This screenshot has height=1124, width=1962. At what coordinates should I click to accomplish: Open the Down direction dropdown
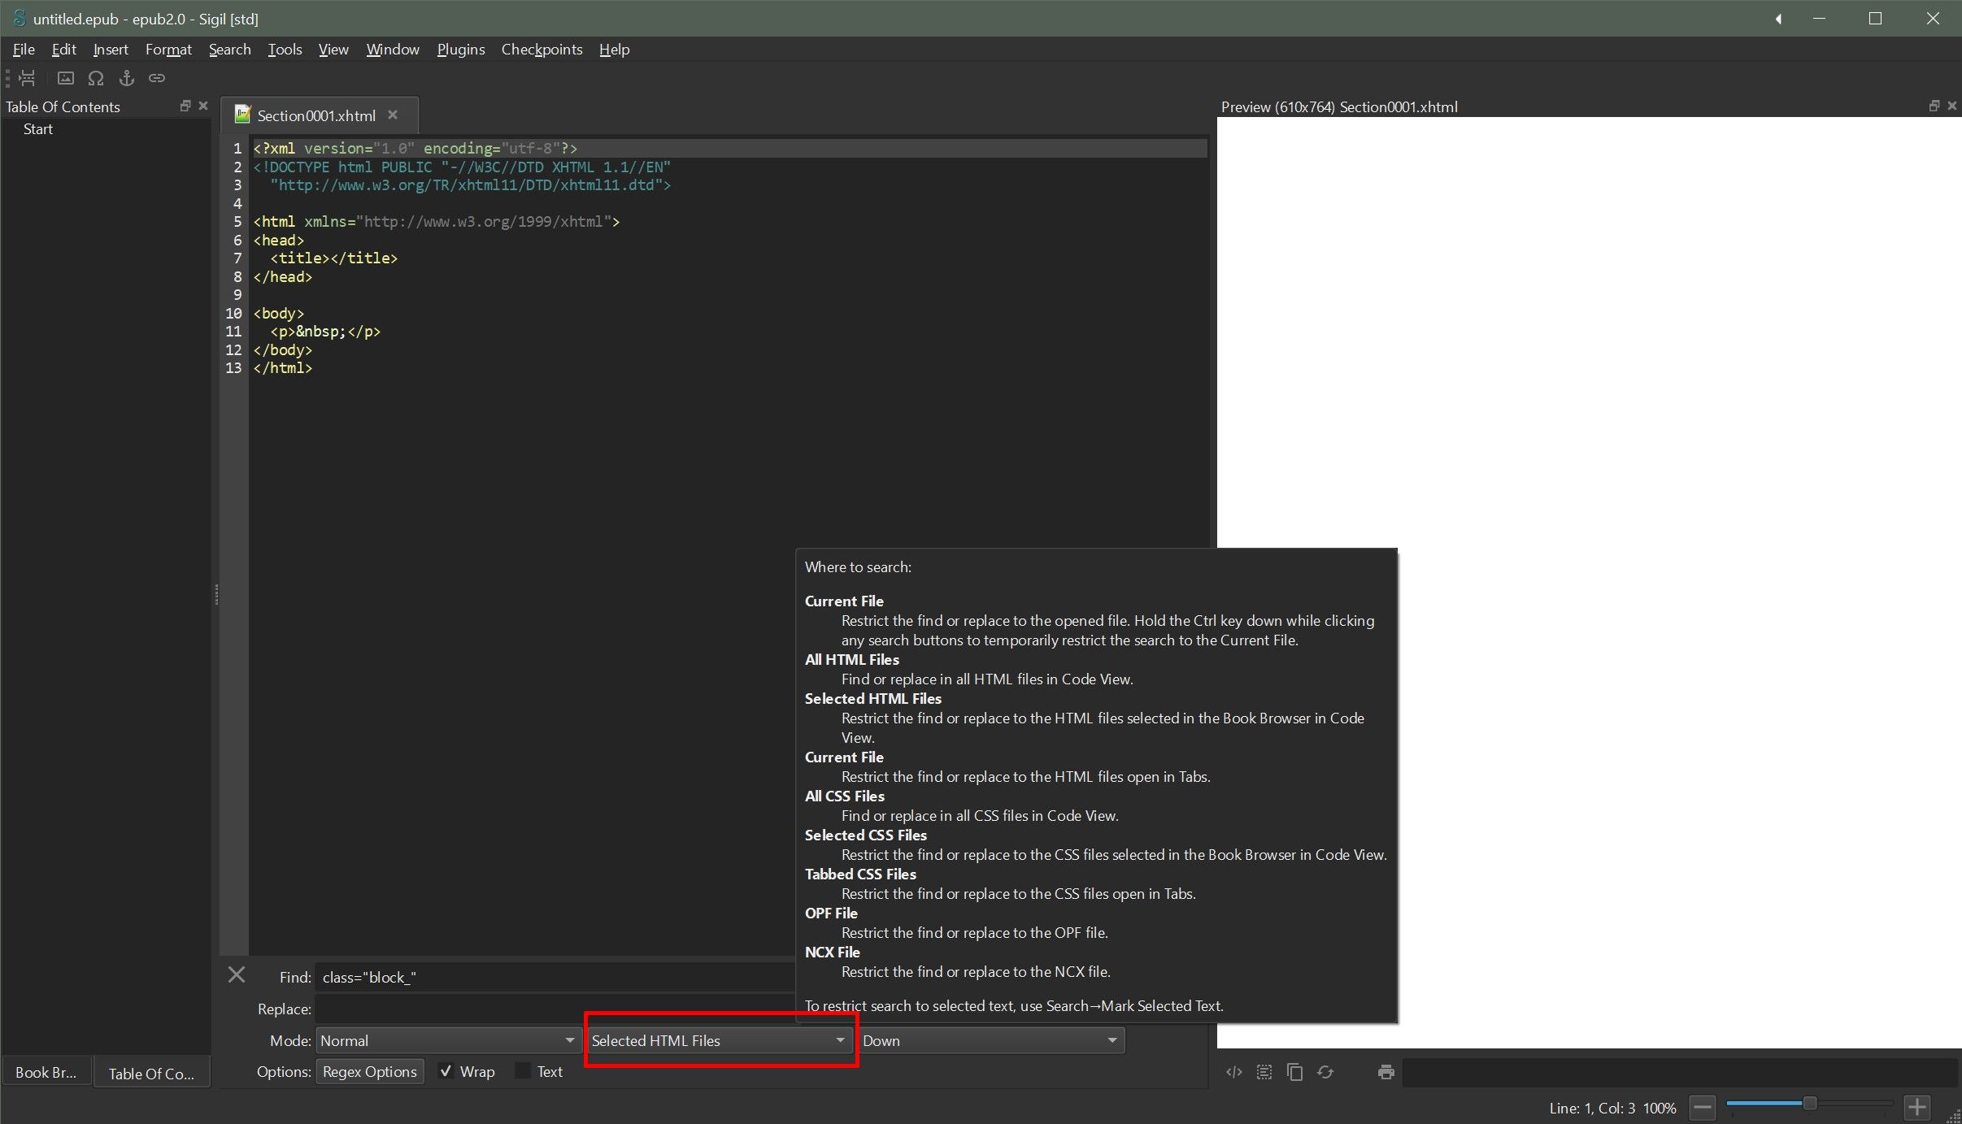(x=990, y=1040)
